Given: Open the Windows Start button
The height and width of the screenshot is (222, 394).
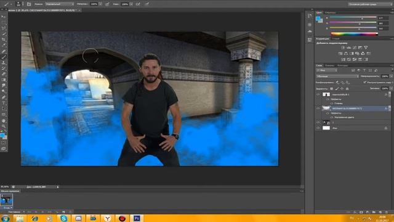Looking at the screenshot, I should pos(5,218).
